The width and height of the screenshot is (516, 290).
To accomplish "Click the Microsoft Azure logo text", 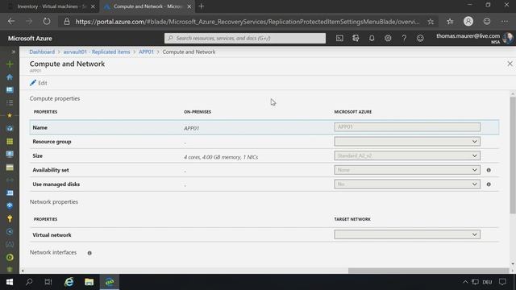I will pos(30,39).
